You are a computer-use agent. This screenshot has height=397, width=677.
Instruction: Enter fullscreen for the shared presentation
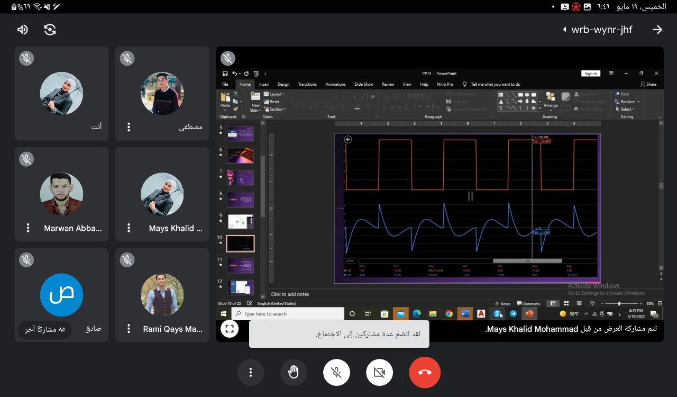pos(229,329)
